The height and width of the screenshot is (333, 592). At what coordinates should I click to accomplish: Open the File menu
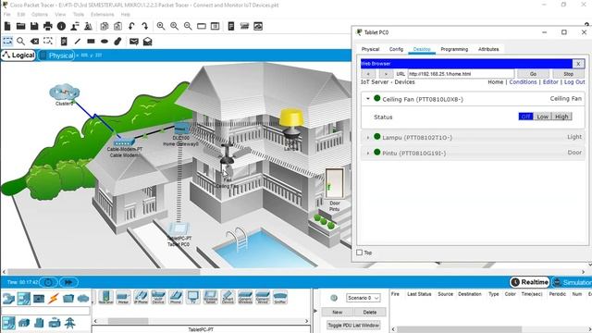6,15
